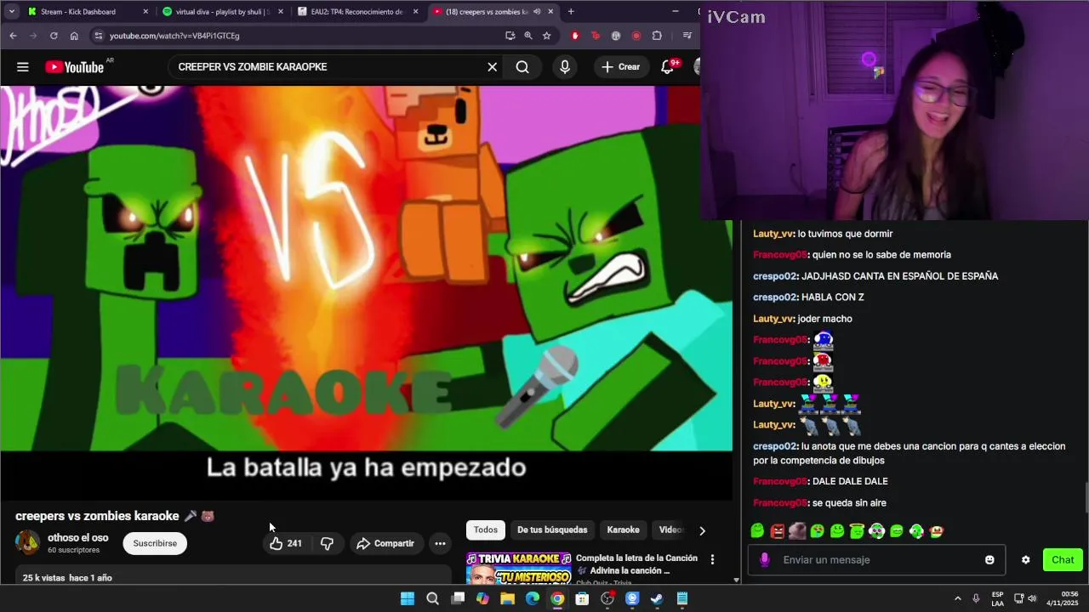This screenshot has width=1089, height=612.
Task: Open File Explorer from taskbar
Action: tap(507, 598)
